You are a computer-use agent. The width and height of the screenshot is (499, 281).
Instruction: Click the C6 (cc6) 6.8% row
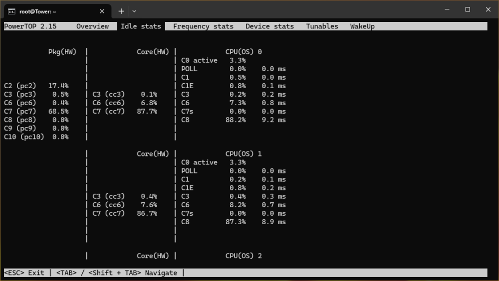125,103
